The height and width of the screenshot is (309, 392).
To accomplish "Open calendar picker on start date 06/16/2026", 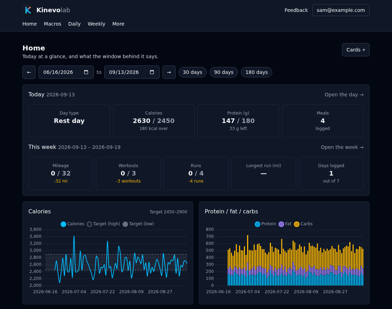I will [x=86, y=72].
